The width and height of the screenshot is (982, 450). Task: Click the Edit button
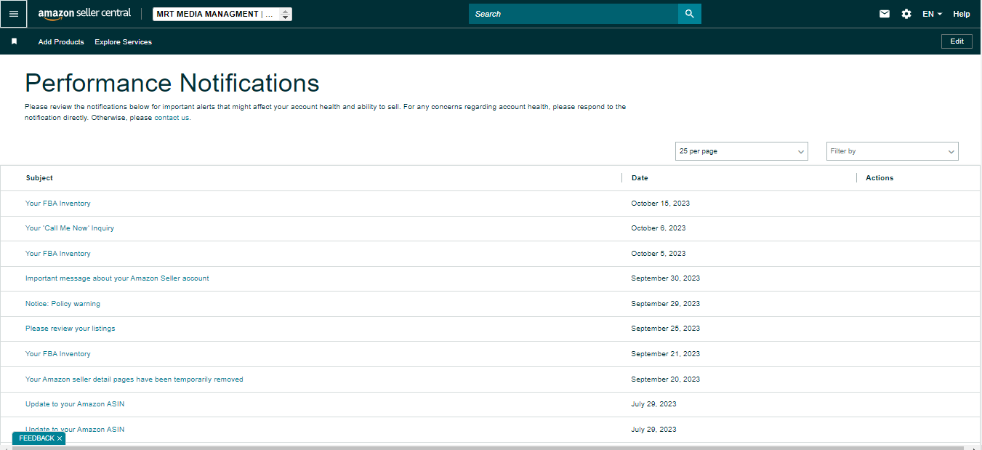click(x=957, y=41)
